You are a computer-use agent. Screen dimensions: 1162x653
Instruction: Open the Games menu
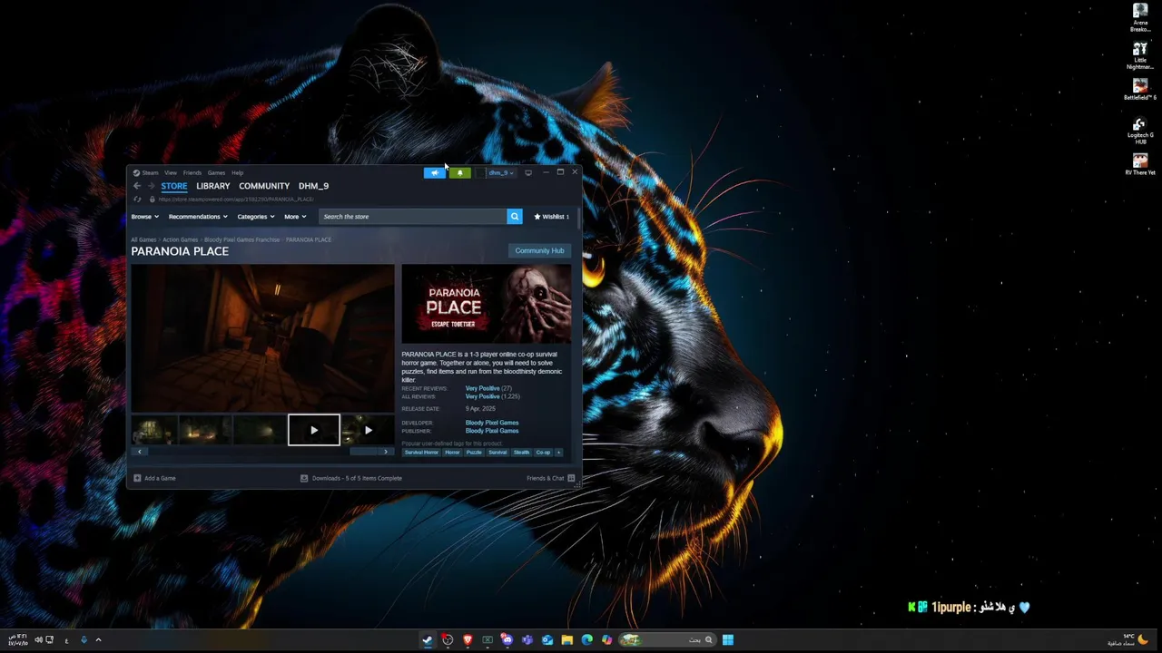pos(216,172)
